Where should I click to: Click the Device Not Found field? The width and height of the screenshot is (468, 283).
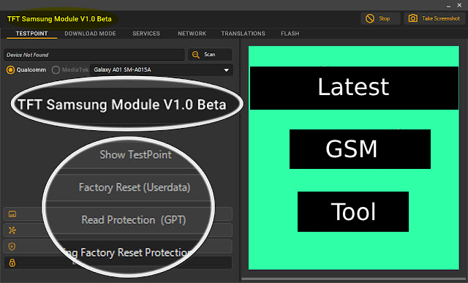coord(94,55)
